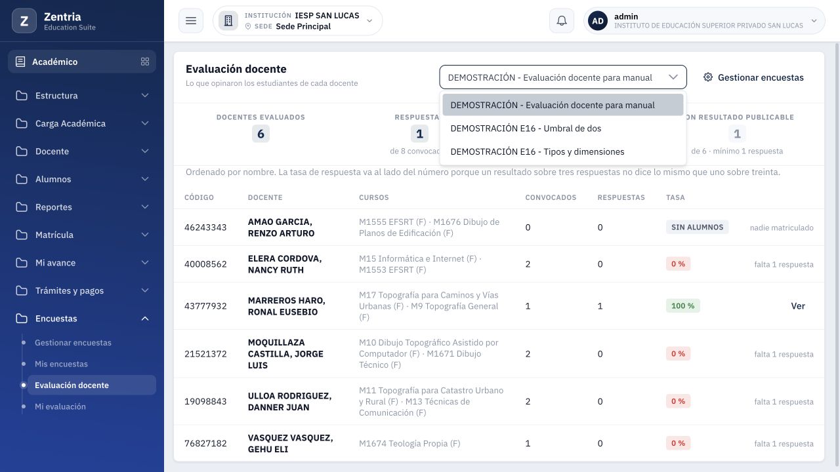Expand the Carga Académica chevron
The height and width of the screenshot is (472, 840).
point(145,123)
